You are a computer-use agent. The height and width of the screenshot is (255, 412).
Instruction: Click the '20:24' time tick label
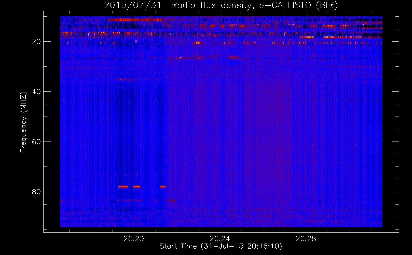pos(220,239)
